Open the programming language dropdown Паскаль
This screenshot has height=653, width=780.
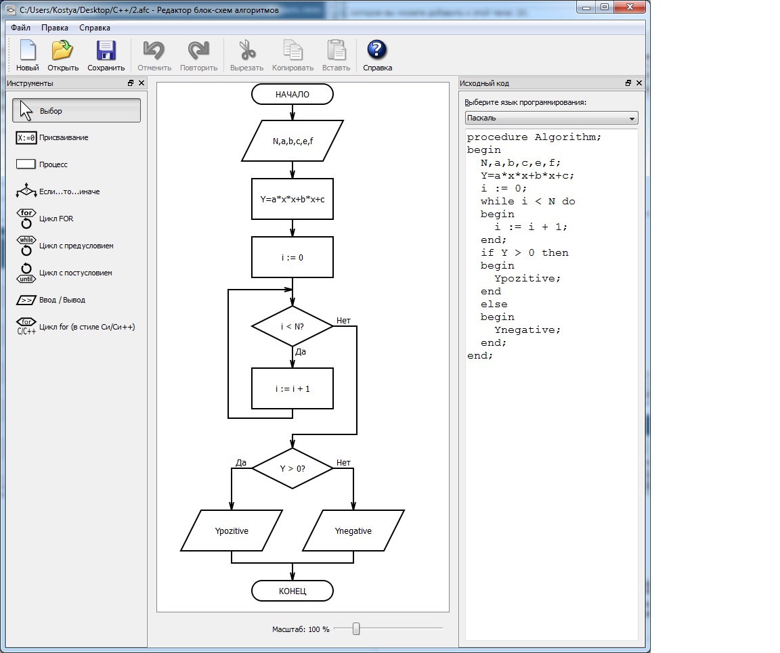551,118
